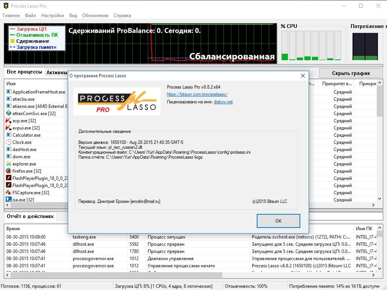
Task: Click the scroll up arrow of process list
Action: (379, 83)
